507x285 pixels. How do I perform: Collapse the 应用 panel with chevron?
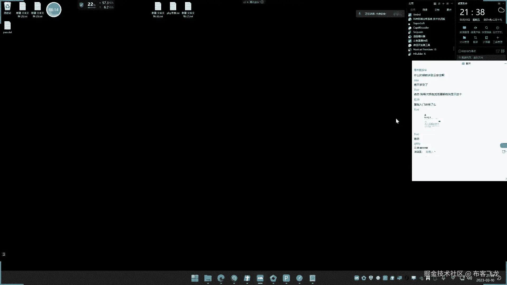click(x=452, y=4)
